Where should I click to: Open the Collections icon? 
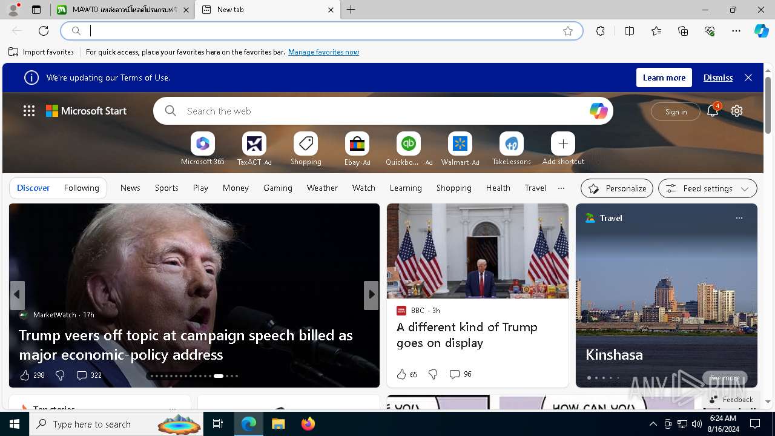683,31
